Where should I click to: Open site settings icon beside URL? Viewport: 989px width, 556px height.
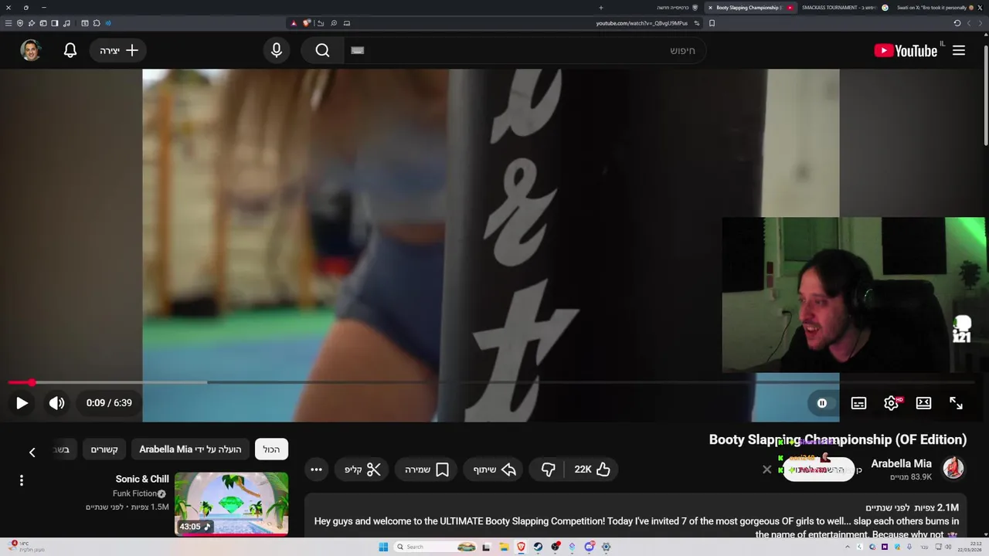696,23
